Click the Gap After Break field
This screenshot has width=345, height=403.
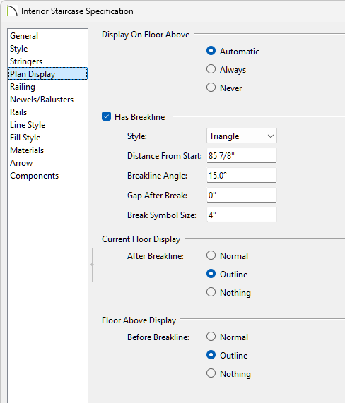click(242, 195)
